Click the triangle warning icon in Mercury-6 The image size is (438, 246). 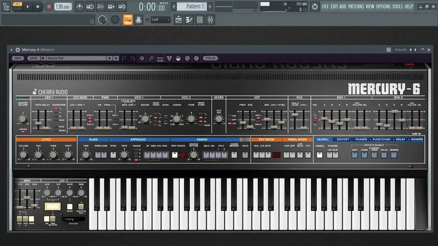coord(169,58)
